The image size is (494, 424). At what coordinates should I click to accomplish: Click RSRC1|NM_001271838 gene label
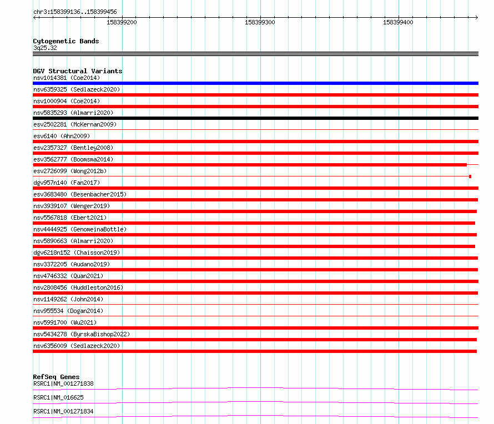(x=63, y=383)
